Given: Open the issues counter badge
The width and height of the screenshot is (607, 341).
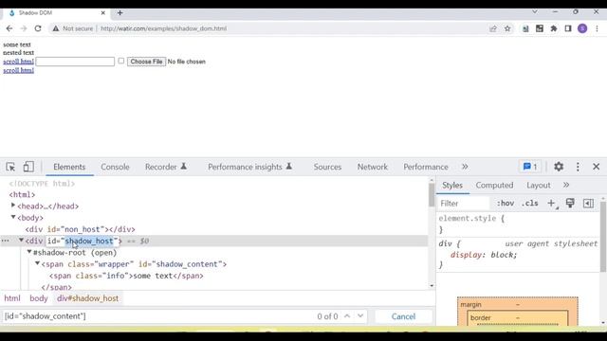Looking at the screenshot, I should (530, 167).
